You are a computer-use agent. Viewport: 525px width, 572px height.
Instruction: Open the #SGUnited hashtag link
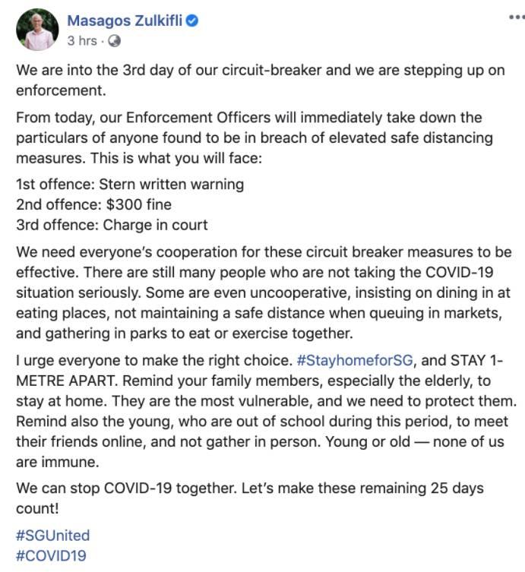52,536
